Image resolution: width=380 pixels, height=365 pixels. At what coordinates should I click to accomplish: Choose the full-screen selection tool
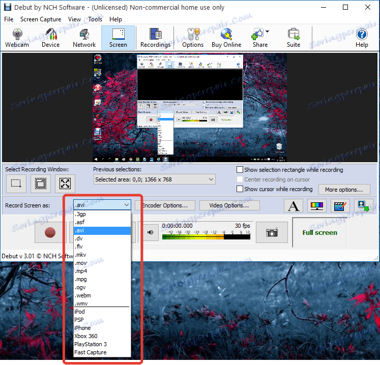65,184
